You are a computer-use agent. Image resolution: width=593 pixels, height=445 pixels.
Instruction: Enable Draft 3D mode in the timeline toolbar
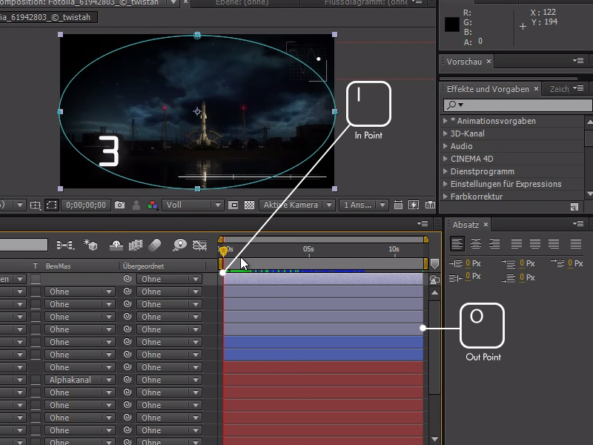click(x=92, y=245)
